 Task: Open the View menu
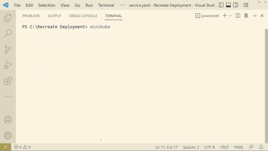click(65, 5)
